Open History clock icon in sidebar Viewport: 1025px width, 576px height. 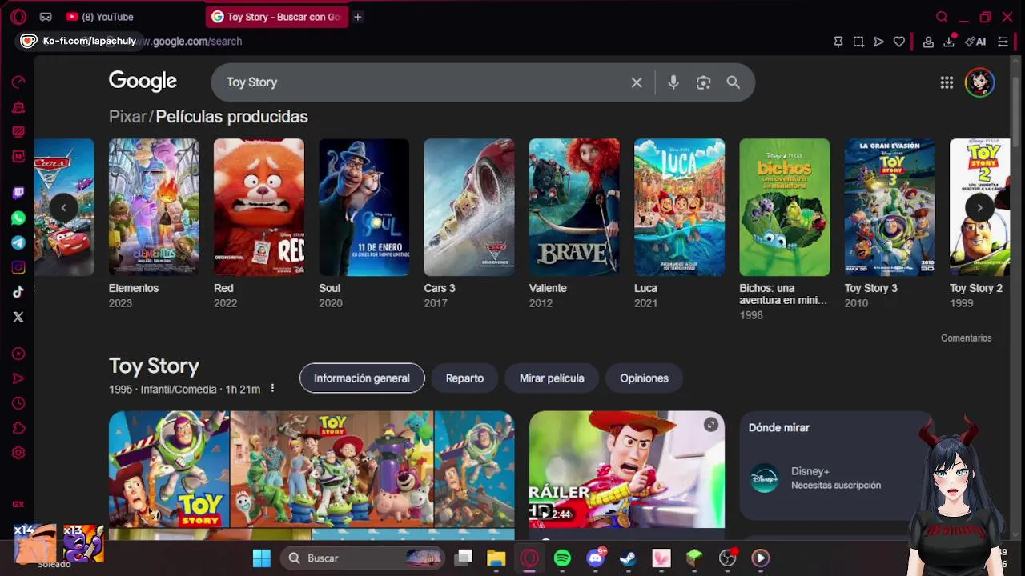point(18,403)
